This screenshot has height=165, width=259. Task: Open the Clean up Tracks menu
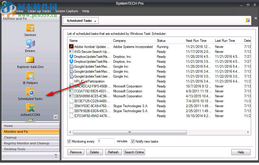point(39,11)
